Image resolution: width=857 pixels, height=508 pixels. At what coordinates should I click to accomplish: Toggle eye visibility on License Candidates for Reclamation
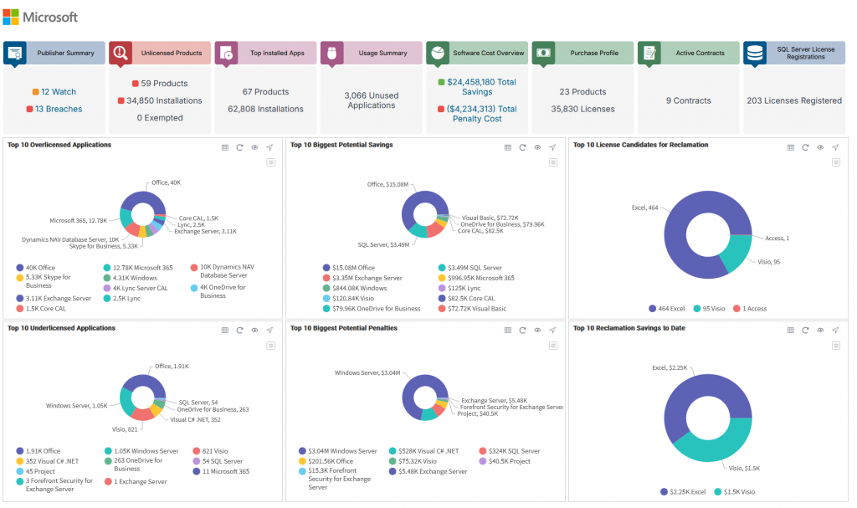[x=820, y=147]
